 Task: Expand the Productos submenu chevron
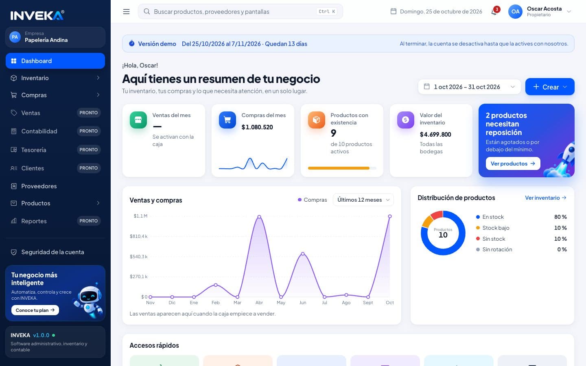98,203
